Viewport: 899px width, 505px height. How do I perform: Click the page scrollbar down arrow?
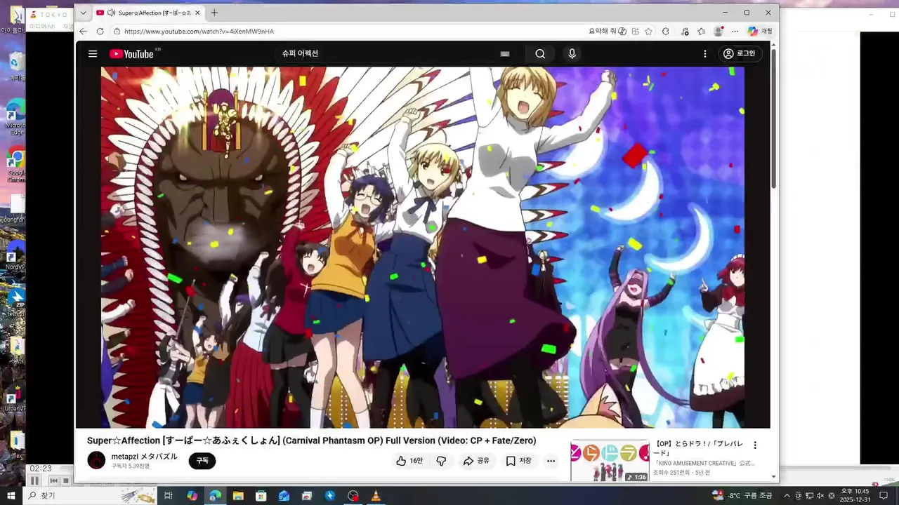point(774,476)
